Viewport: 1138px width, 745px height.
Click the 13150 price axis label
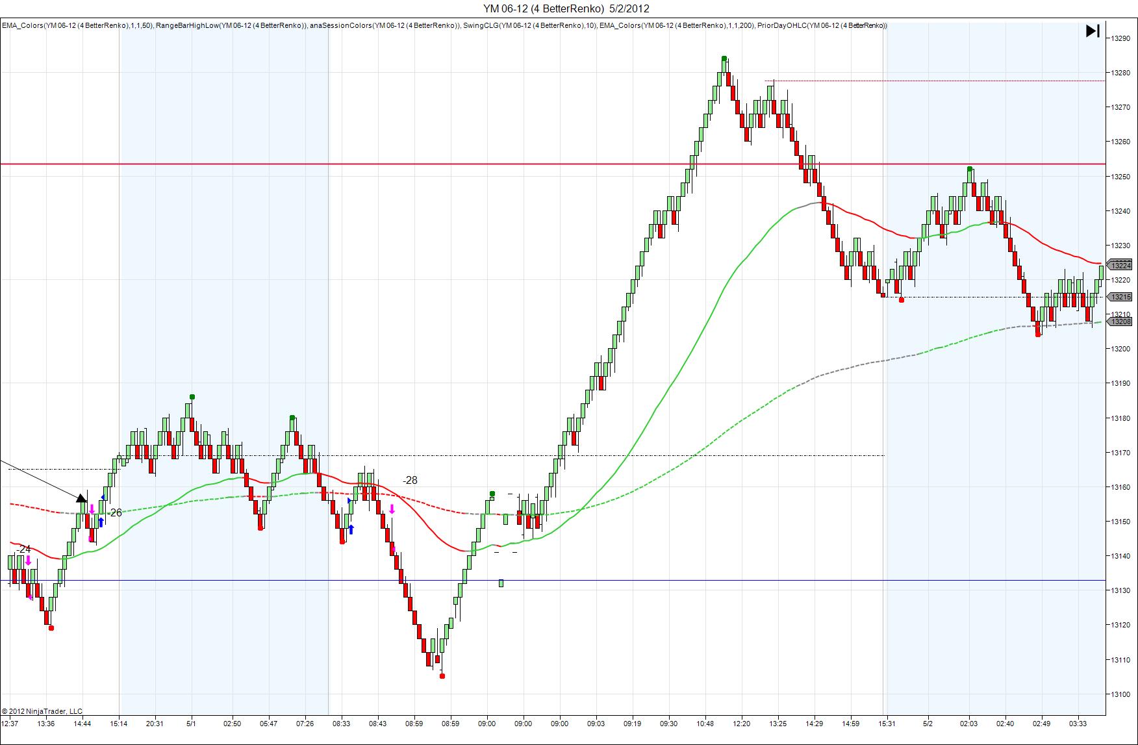(1120, 522)
